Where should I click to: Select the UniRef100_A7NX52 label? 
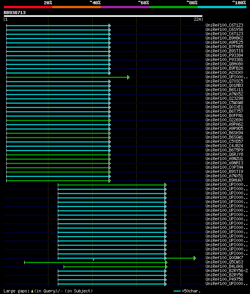coord(224,94)
